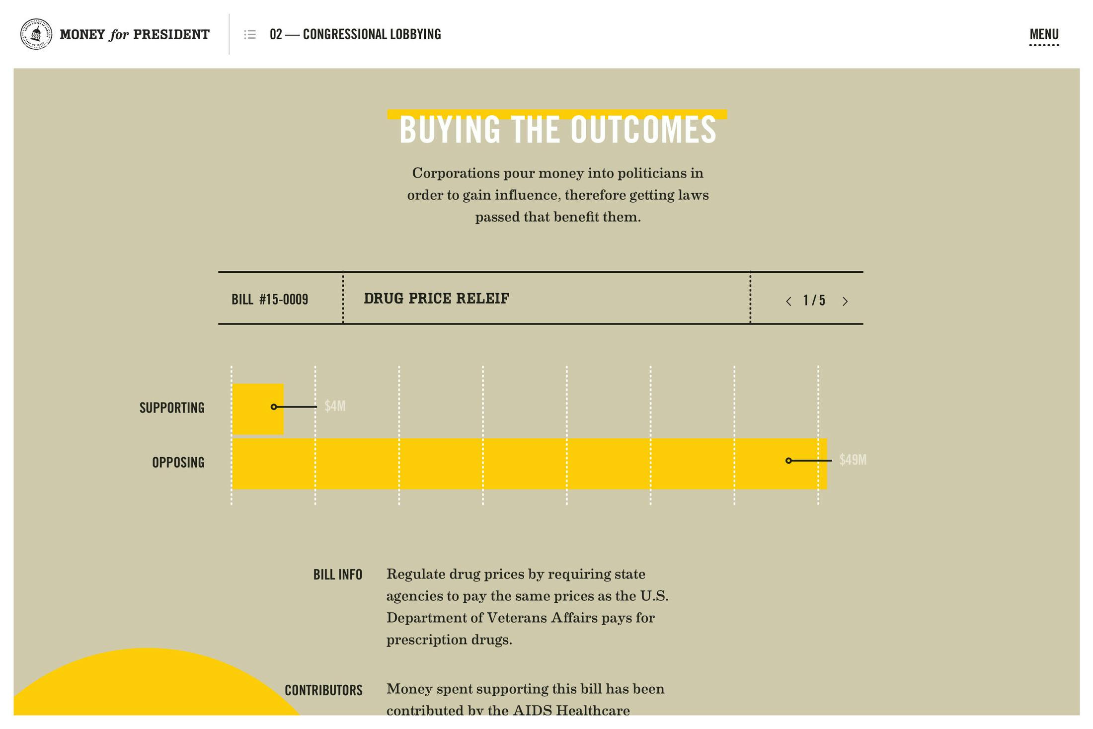Screen dimensions: 1093x729
Task: Go to previous bill with left chevron
Action: tap(788, 301)
